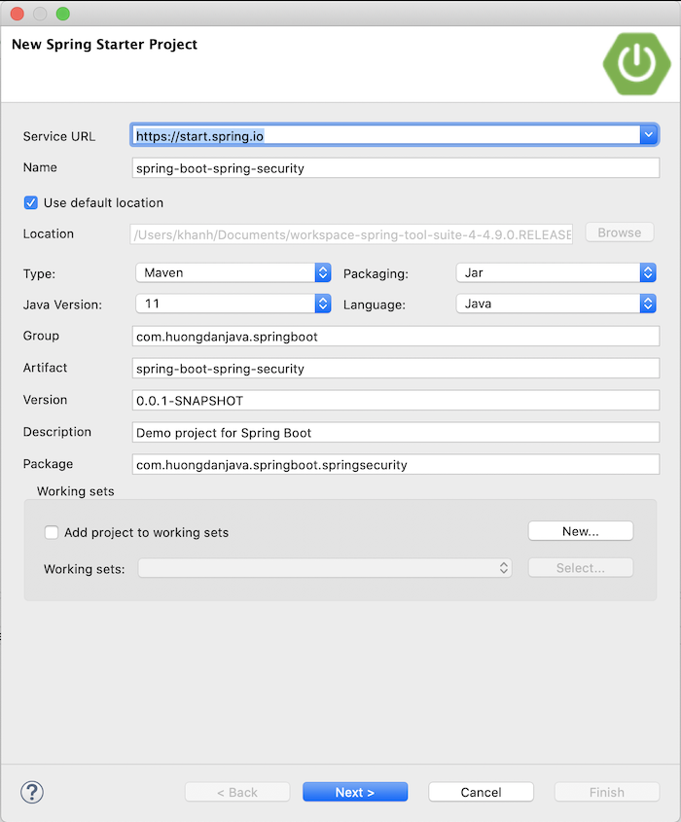Viewport: 681px width, 822px height.
Task: Click the Spring Boot logo icon
Action: (636, 64)
